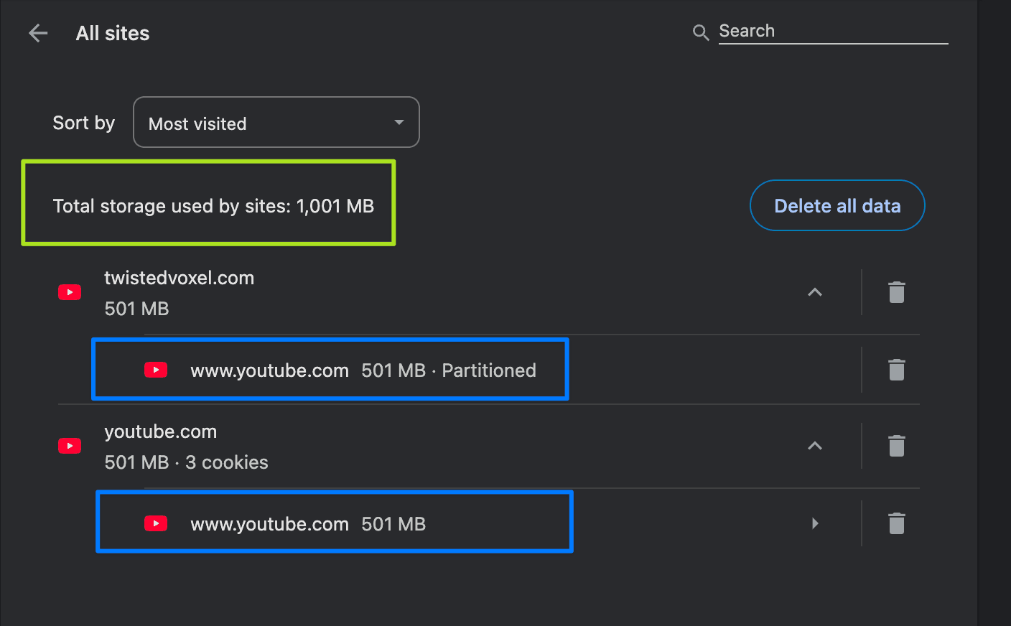Screen dimensions: 1011x626
Task: Click the search magnifier icon
Action: click(x=701, y=32)
